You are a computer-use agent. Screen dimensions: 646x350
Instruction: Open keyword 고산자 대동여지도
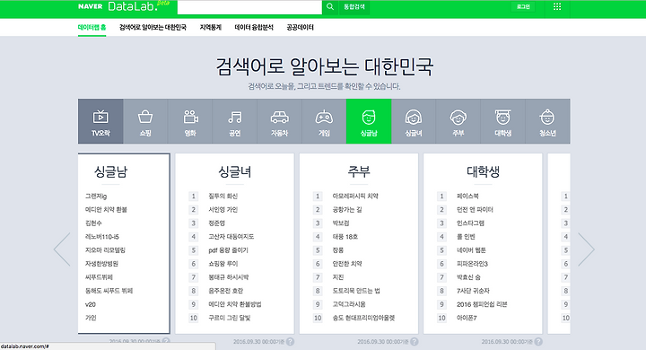click(231, 237)
